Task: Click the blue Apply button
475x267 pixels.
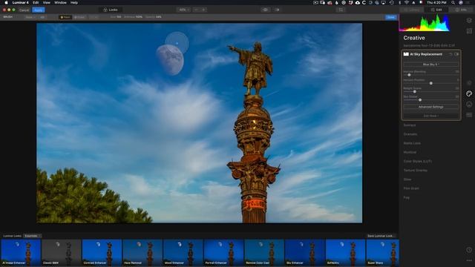Action: 39,10
